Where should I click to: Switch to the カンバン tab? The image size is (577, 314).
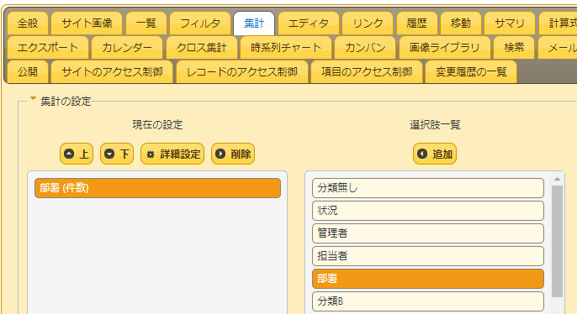[365, 48]
